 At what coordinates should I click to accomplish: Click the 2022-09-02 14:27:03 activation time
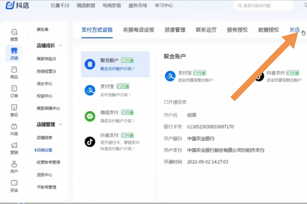(x=208, y=162)
